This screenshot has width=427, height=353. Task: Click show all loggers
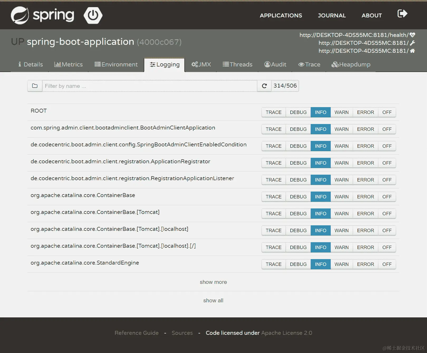[x=213, y=300]
